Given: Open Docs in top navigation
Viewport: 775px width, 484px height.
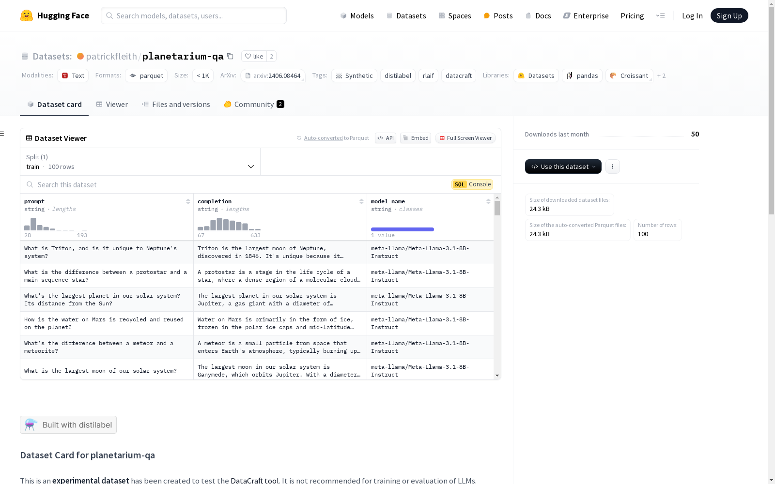Looking at the screenshot, I should point(538,15).
